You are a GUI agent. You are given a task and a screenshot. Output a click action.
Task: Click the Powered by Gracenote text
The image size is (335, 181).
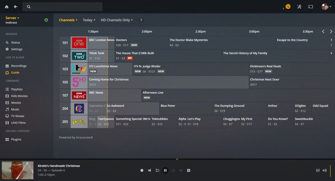(x=76, y=137)
